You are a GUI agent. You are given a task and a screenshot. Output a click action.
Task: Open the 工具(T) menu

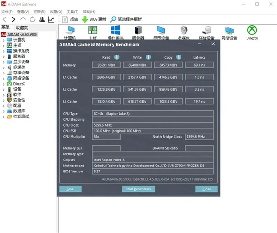(72, 12)
